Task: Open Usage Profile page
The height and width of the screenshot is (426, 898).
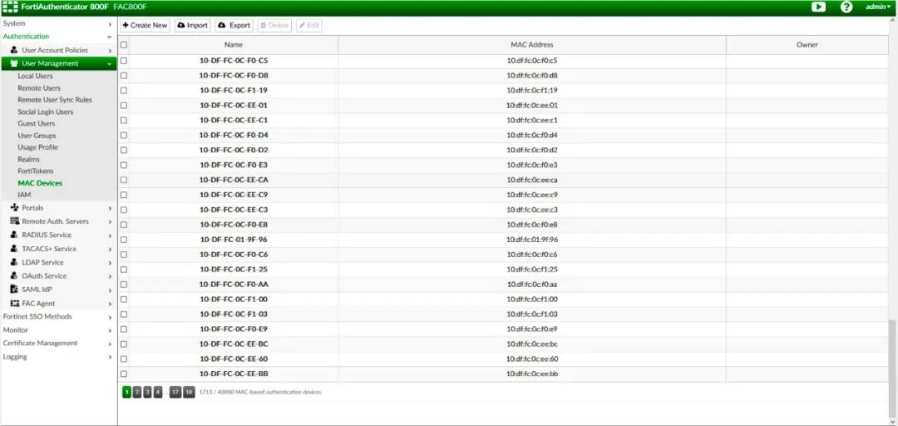Action: pos(37,147)
